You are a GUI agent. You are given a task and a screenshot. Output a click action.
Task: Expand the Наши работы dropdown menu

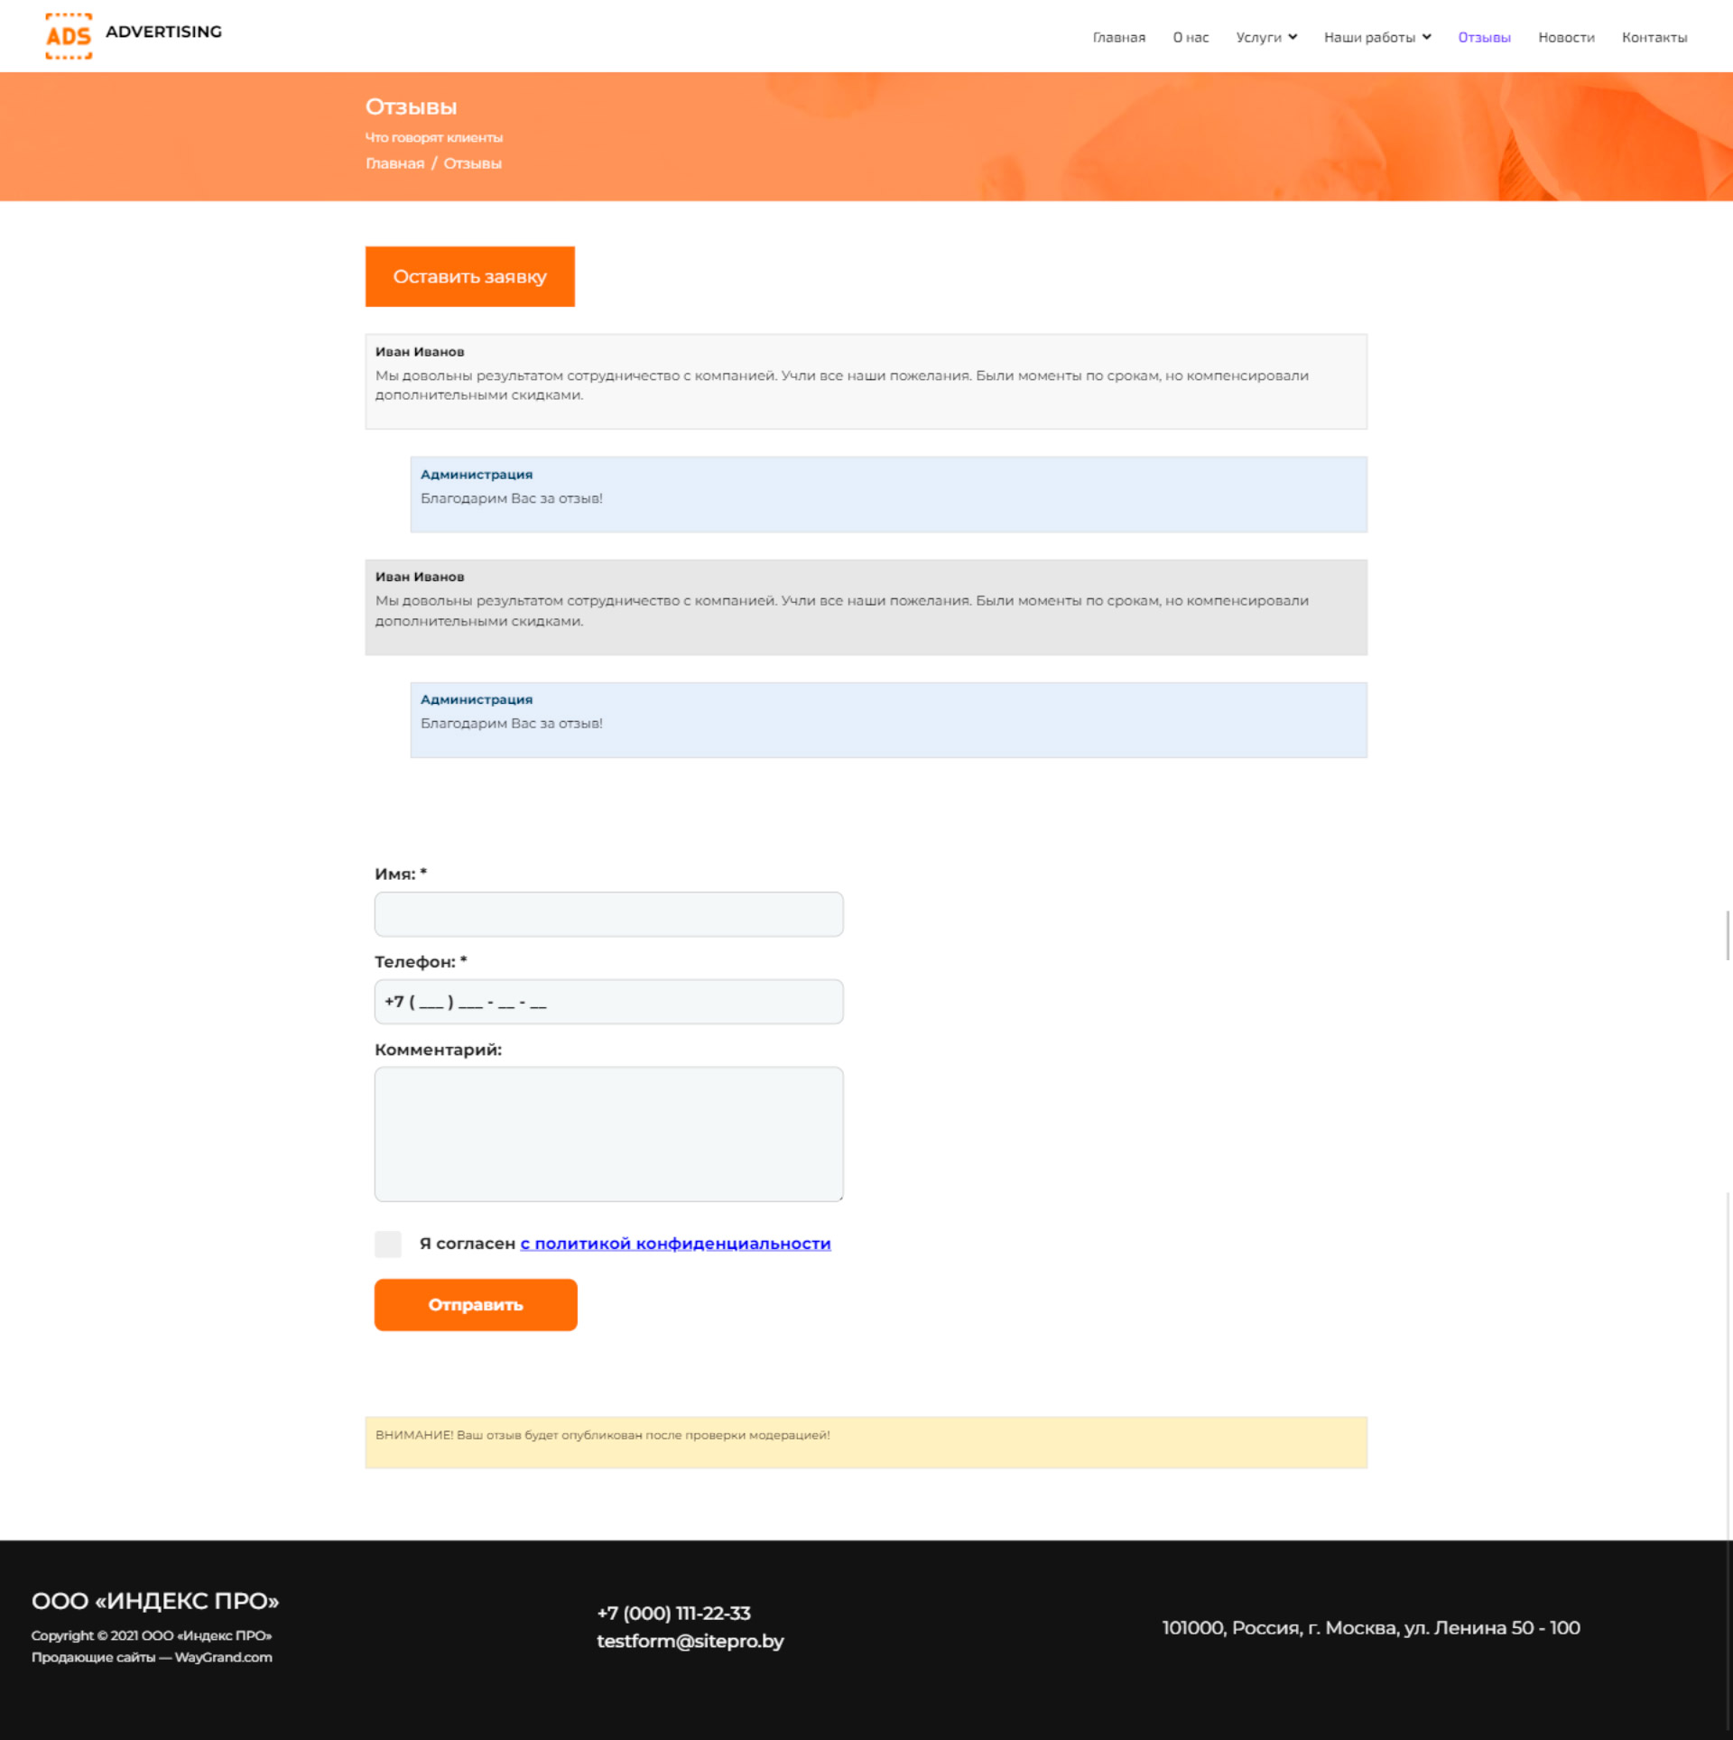coord(1376,37)
